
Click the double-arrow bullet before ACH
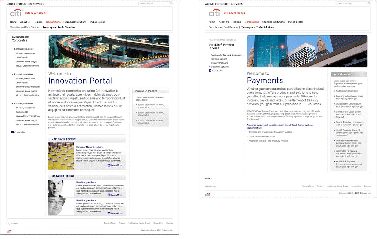(335, 91)
